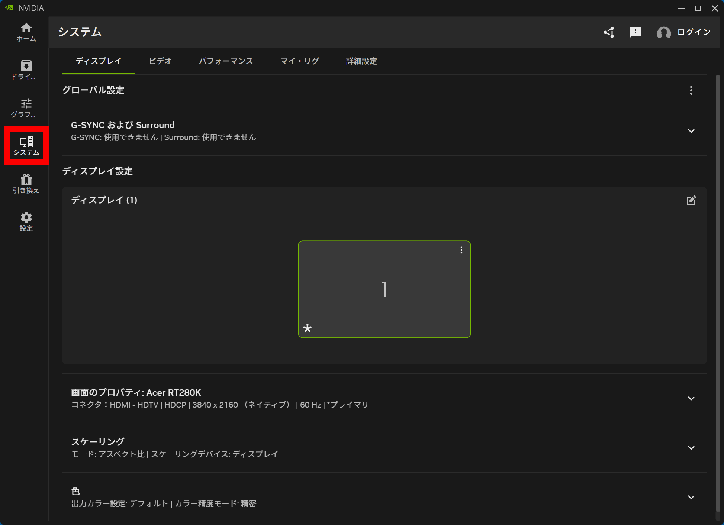Open the 設定 gear icon
Screen dimensions: 724x525
(x=26, y=222)
